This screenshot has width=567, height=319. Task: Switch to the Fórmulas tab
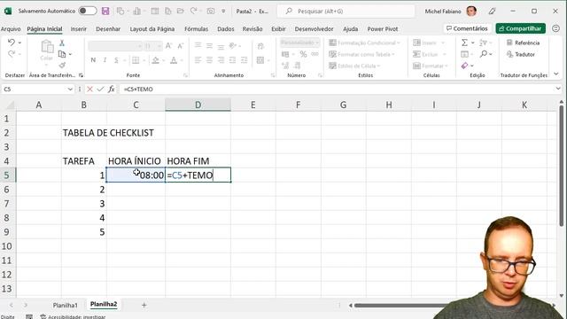tap(196, 29)
